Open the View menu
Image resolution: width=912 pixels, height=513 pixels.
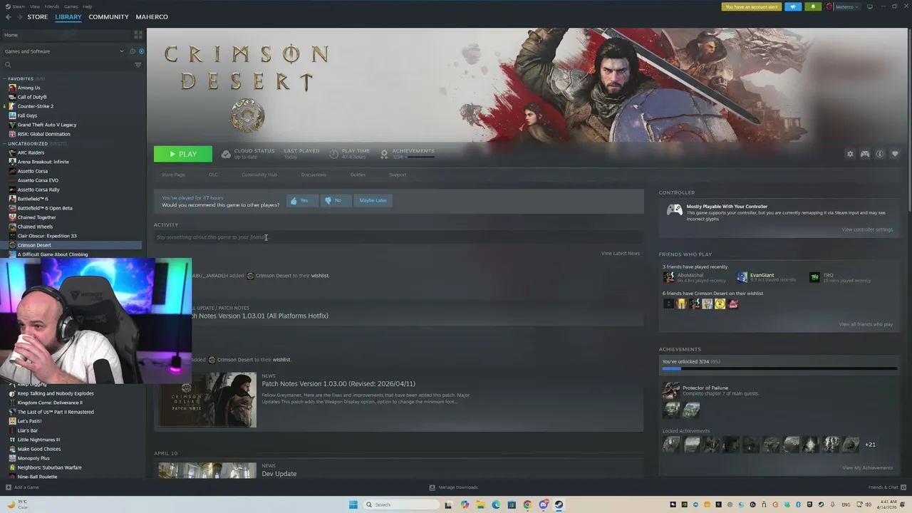pos(34,6)
